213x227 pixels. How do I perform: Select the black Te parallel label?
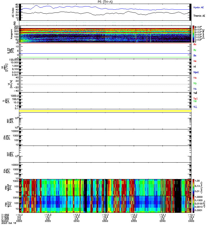point(195,93)
